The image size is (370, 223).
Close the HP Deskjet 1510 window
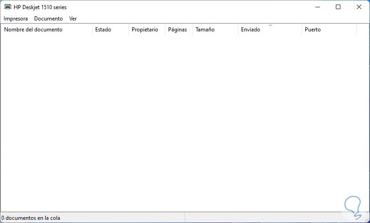[x=359, y=7]
